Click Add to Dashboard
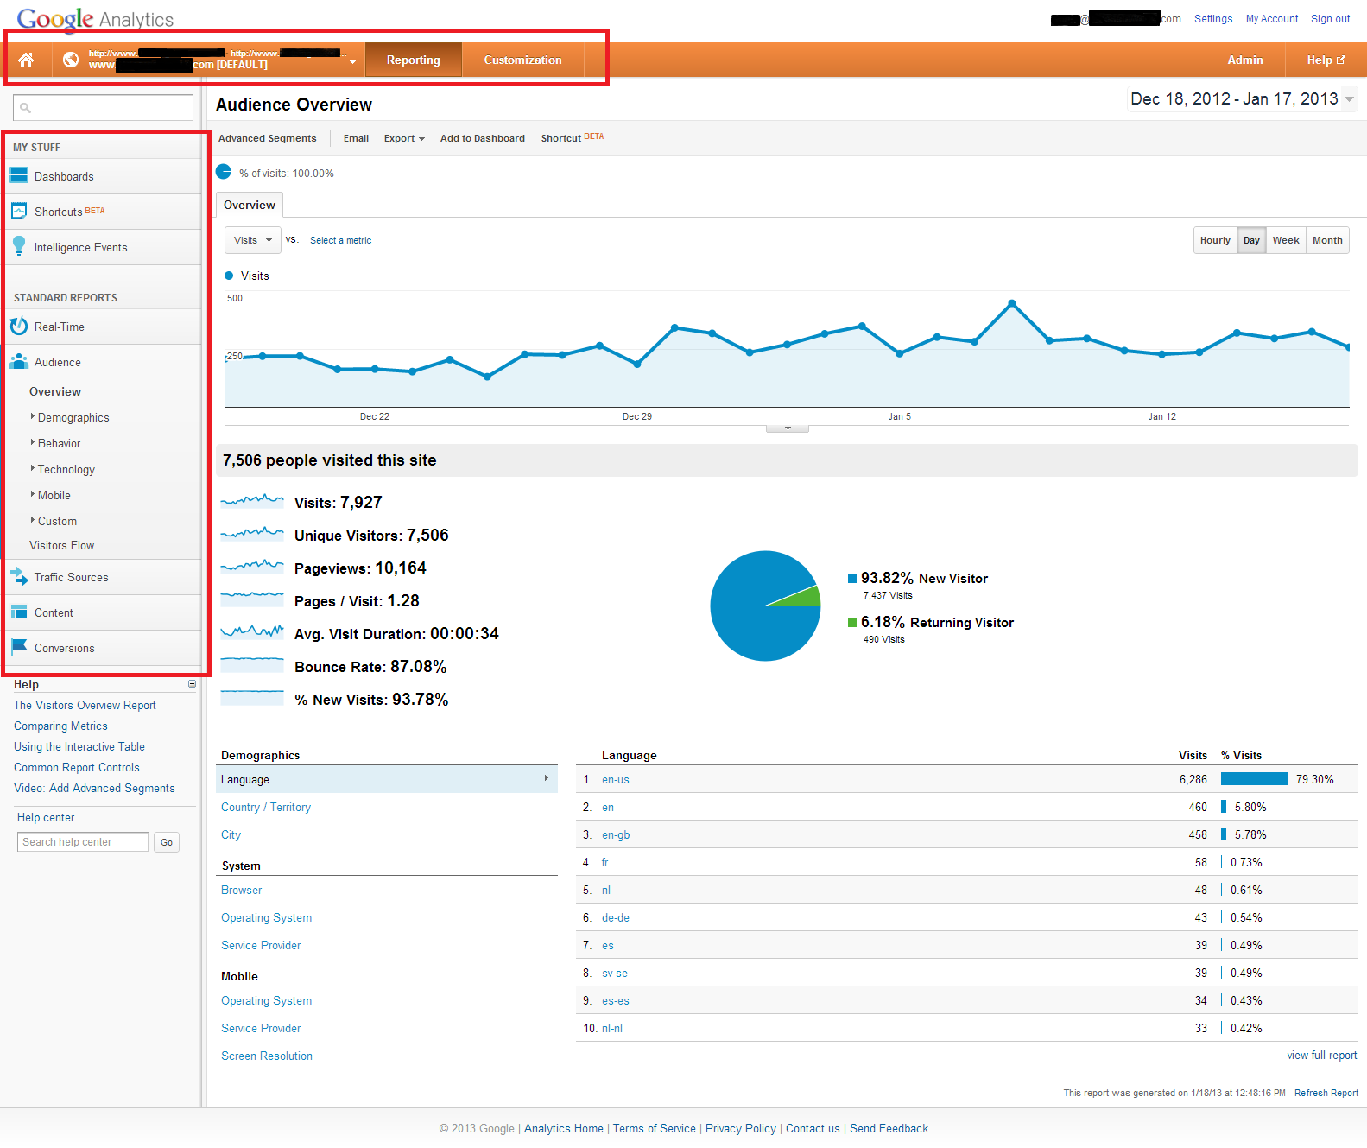 pos(483,138)
